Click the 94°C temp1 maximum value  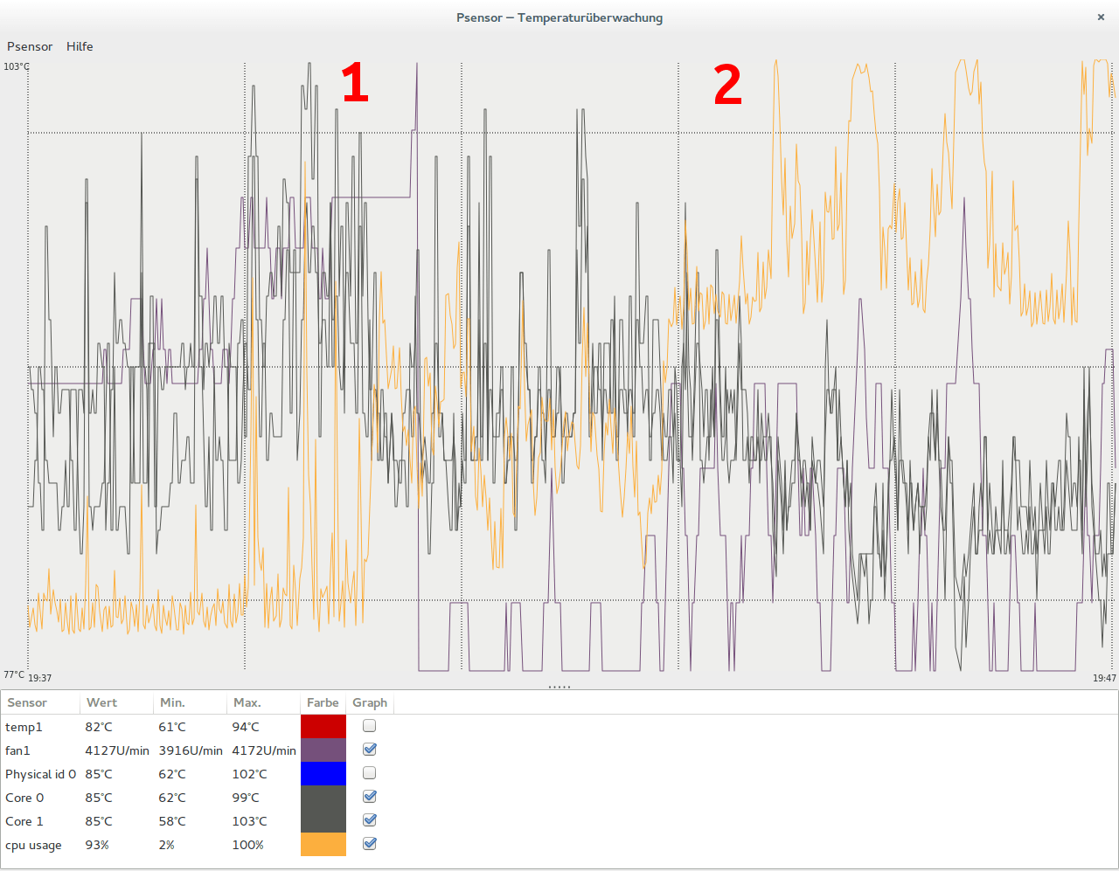(246, 727)
